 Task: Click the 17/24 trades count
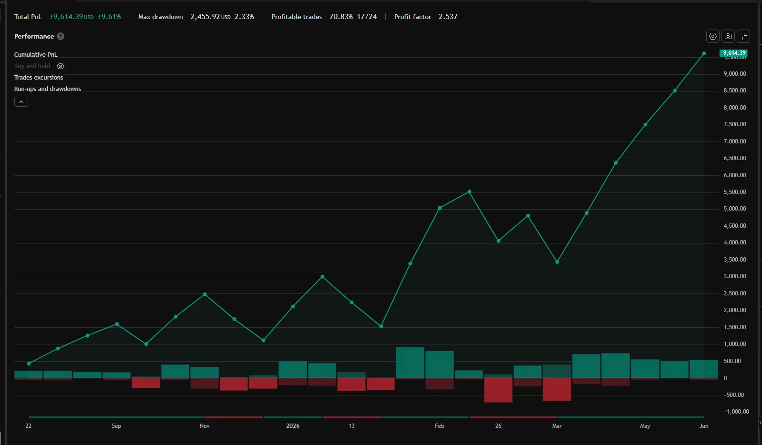[x=367, y=17]
